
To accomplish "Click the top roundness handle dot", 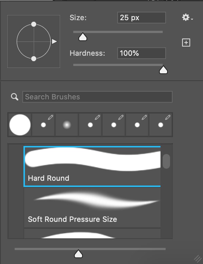I will (34, 24).
